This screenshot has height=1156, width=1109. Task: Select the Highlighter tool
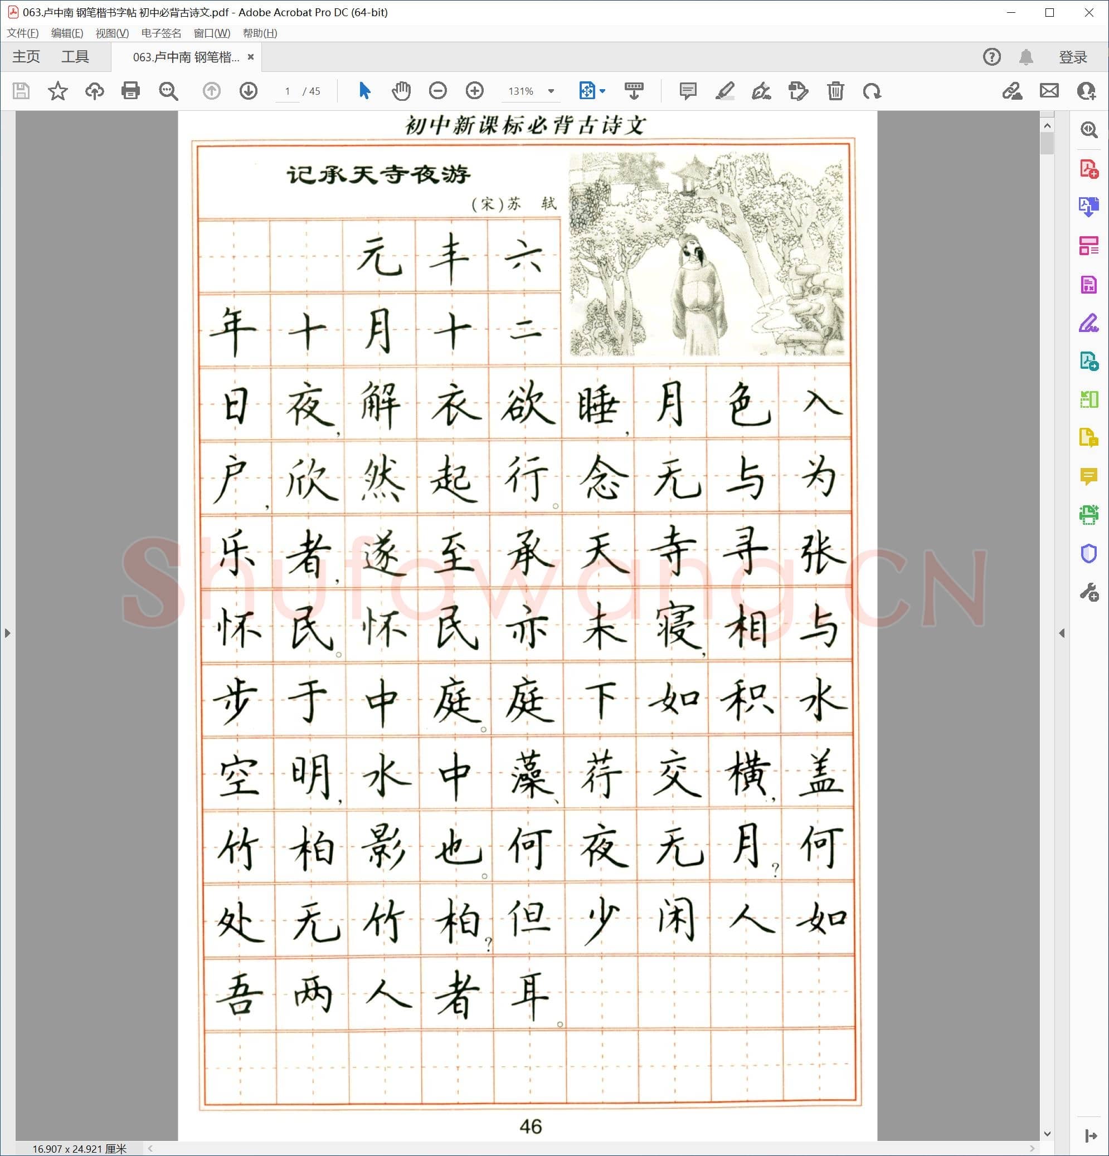click(726, 91)
